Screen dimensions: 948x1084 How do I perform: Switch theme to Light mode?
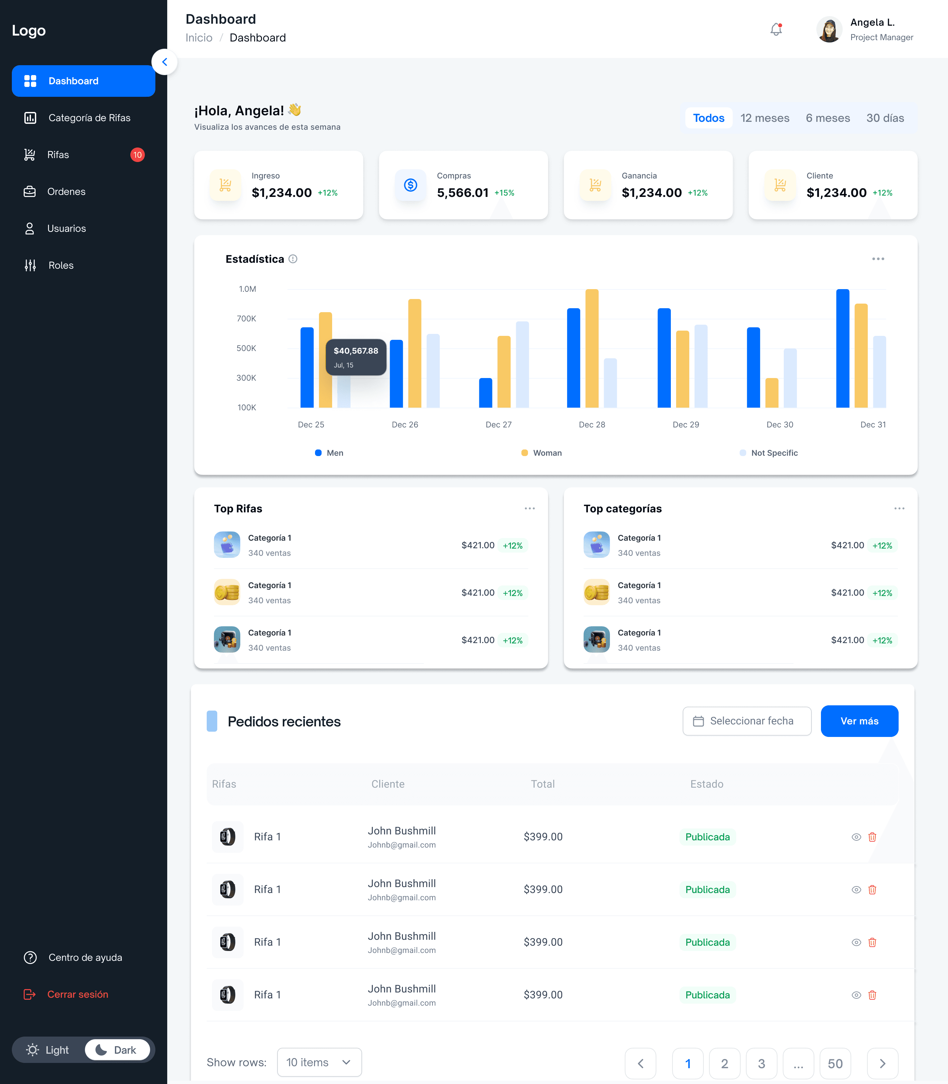(x=48, y=1050)
